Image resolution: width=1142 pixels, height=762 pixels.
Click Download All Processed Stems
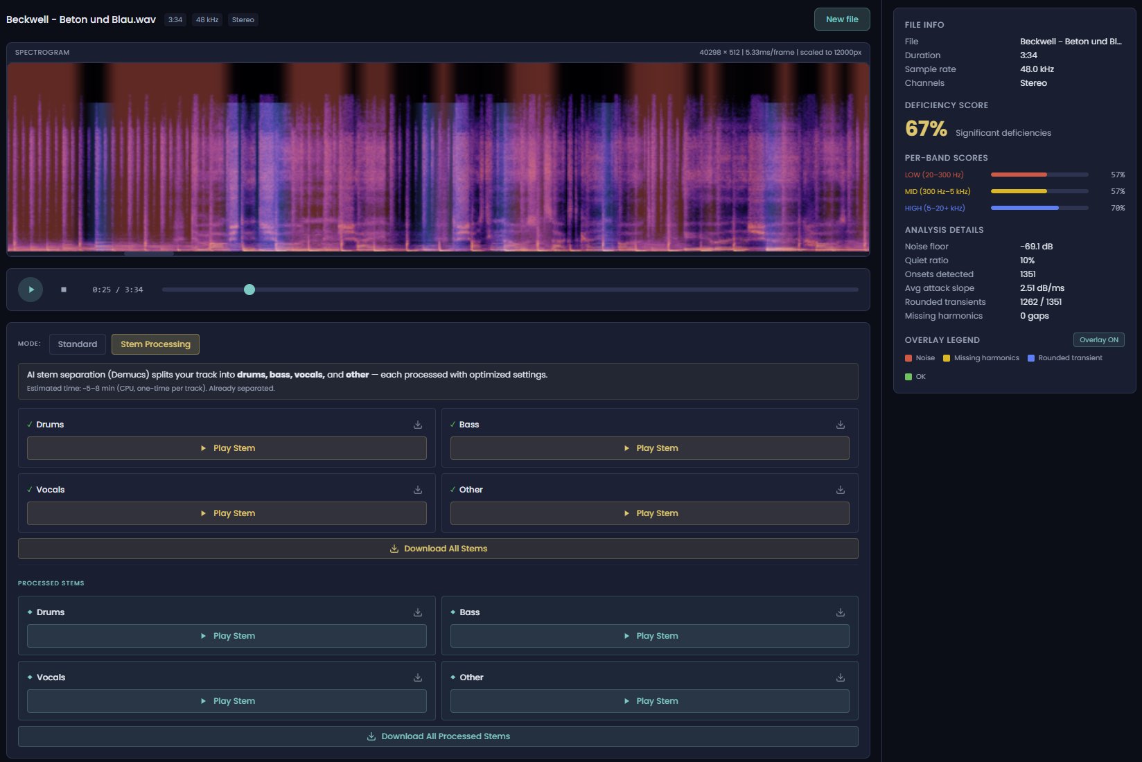(x=437, y=736)
